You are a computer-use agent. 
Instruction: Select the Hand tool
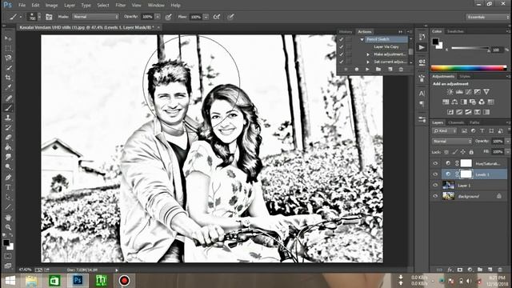pyautogui.click(x=8, y=217)
